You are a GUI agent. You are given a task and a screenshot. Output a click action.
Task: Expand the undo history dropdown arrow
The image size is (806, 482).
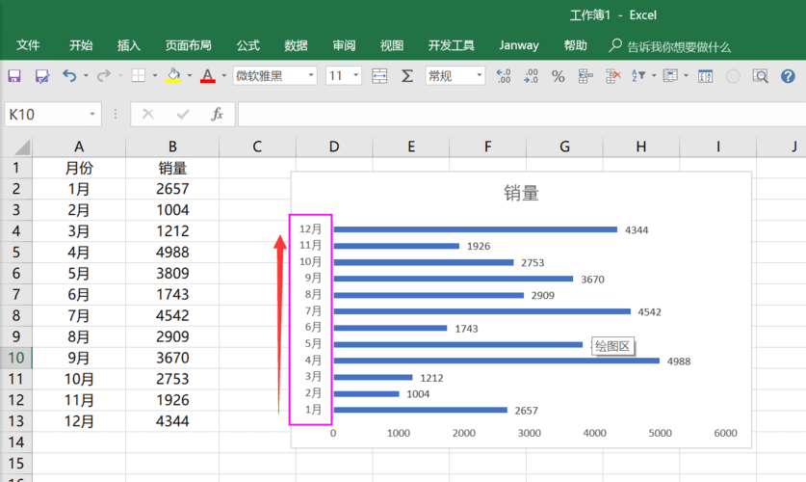(x=86, y=76)
